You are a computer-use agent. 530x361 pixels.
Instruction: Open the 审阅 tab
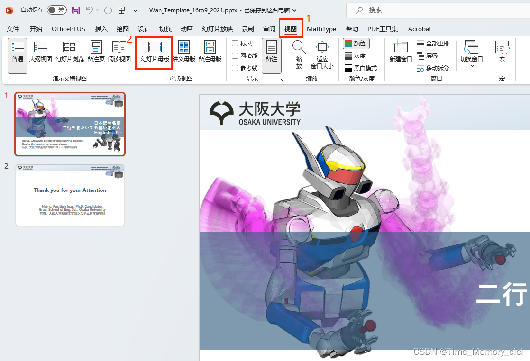point(269,29)
